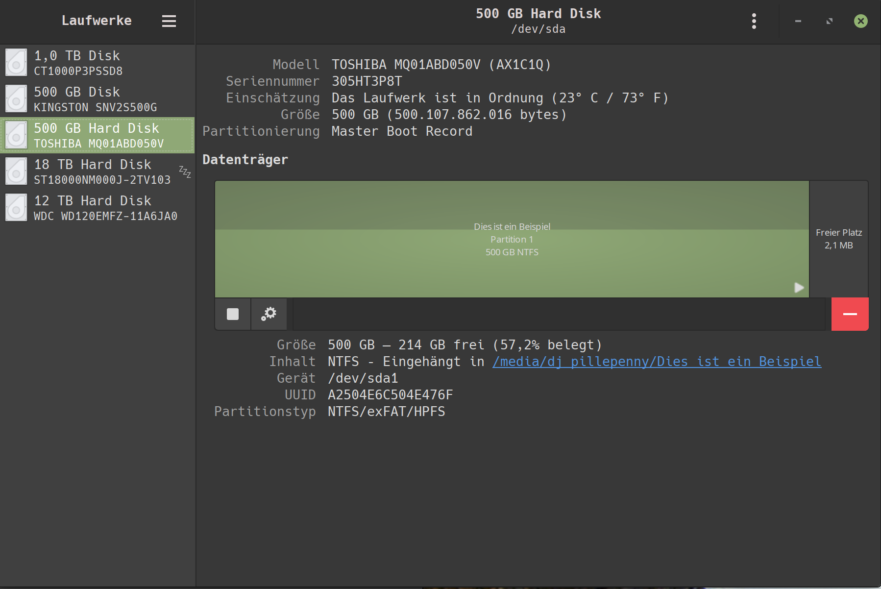Select the Freier Platz 2,1 MB block

point(839,239)
